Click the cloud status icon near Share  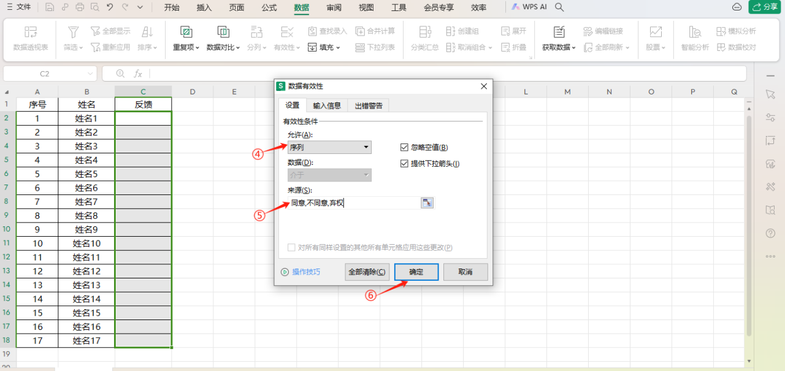[x=737, y=7]
